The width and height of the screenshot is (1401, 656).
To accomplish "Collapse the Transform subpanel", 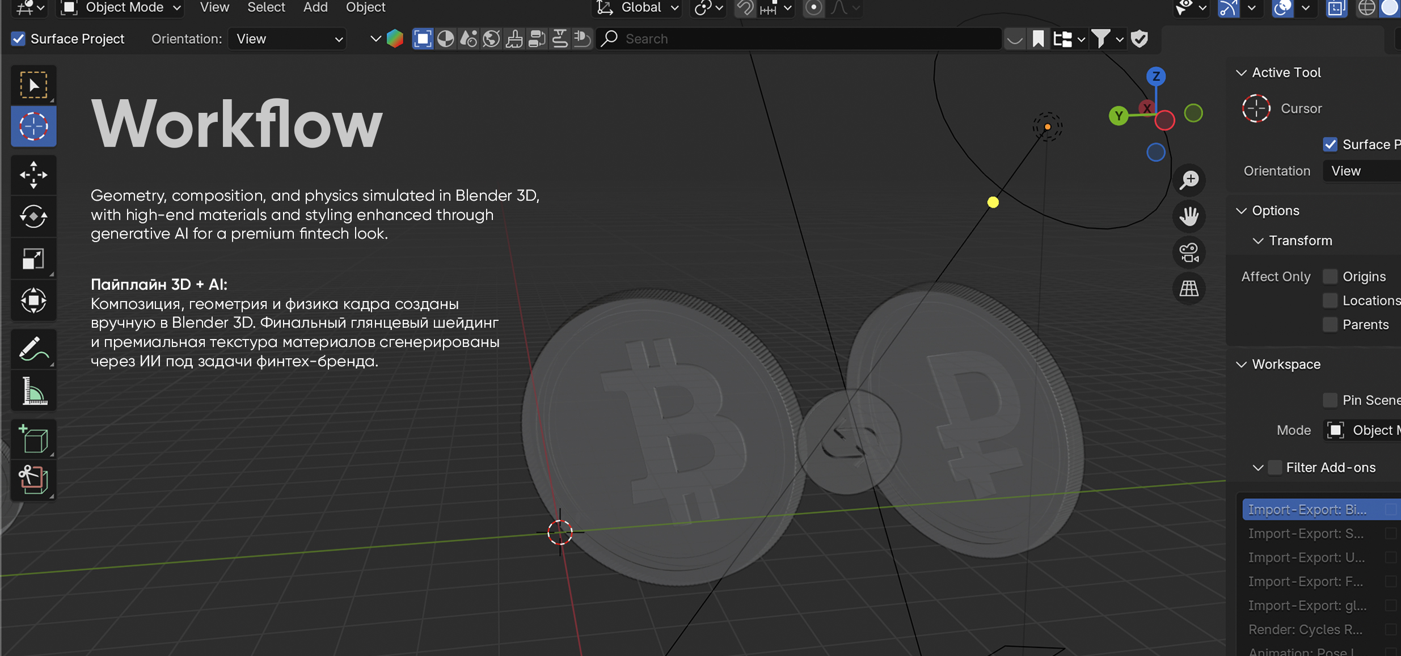I will pyautogui.click(x=1258, y=241).
